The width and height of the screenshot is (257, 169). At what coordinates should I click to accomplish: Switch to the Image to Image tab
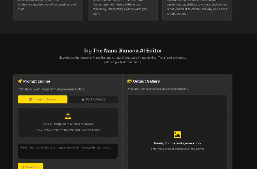(43, 99)
